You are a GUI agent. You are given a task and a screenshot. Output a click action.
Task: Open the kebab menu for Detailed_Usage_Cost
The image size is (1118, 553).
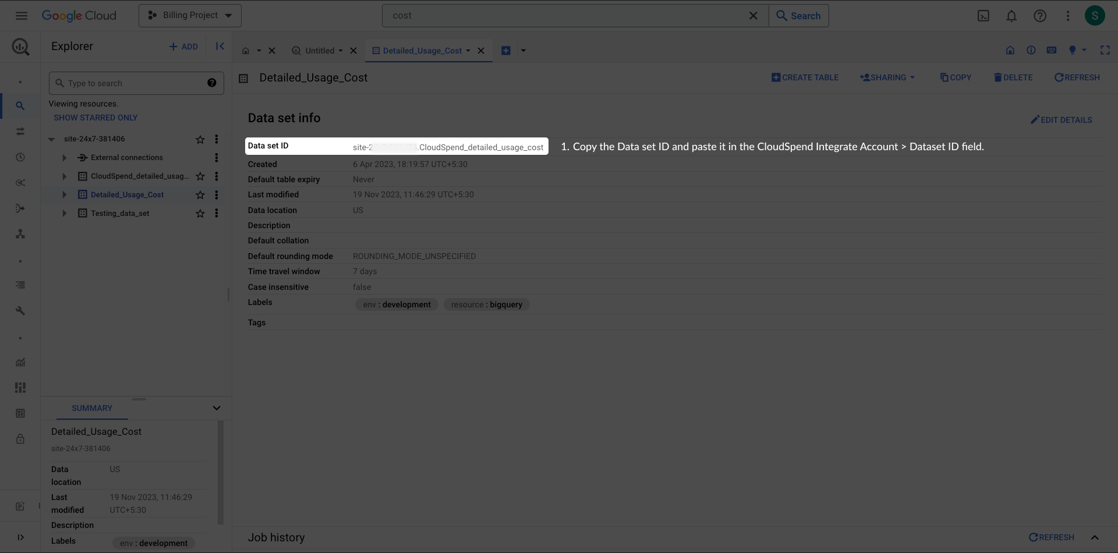click(x=217, y=195)
